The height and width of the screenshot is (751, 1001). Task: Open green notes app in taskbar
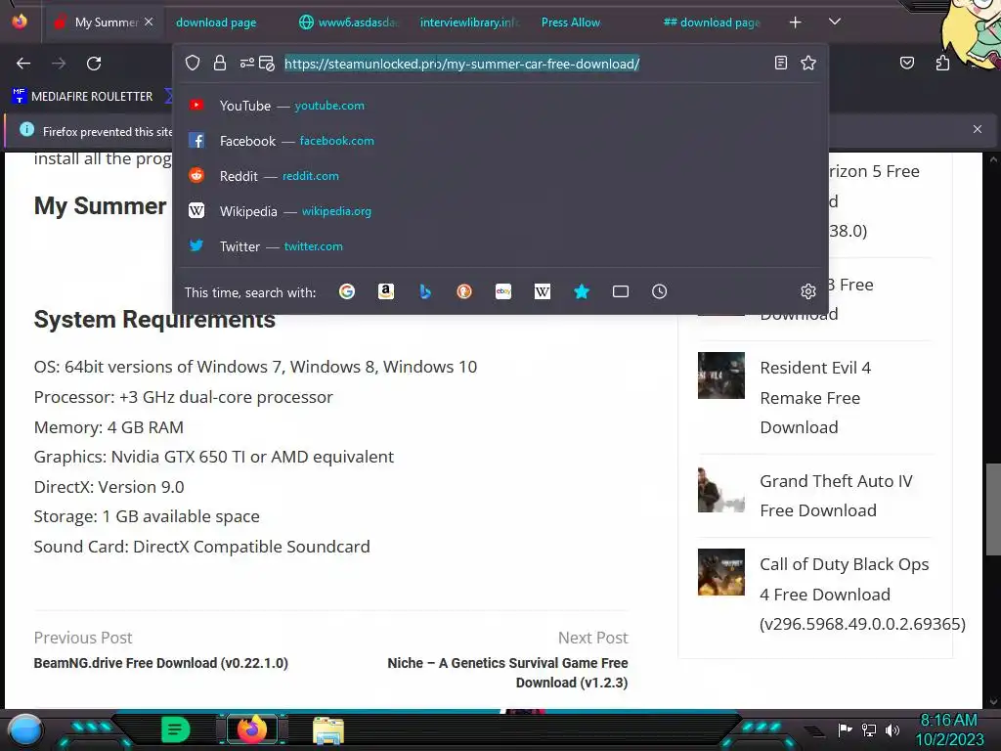tap(175, 729)
